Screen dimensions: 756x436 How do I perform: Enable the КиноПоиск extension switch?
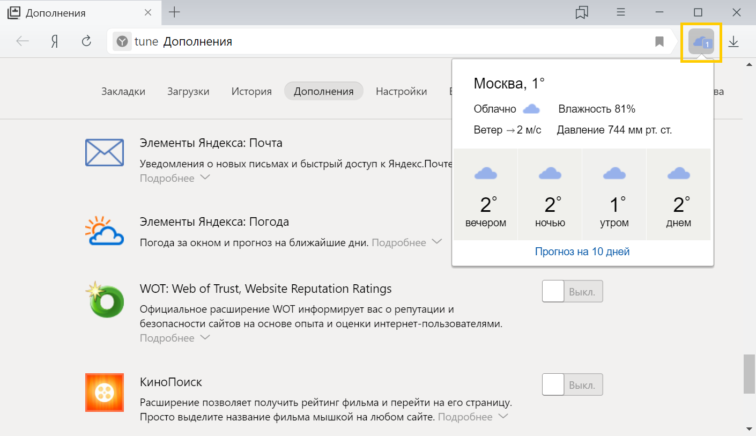(573, 385)
